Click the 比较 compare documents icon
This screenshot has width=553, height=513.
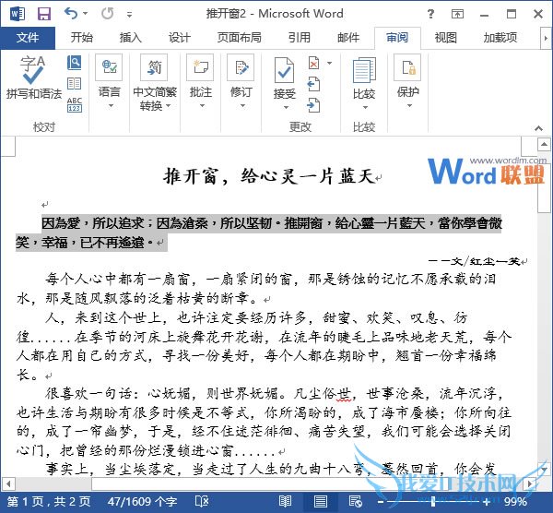[364, 71]
